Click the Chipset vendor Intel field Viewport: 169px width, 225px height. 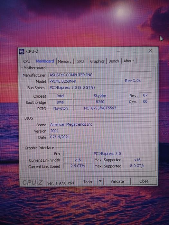click(x=61, y=96)
